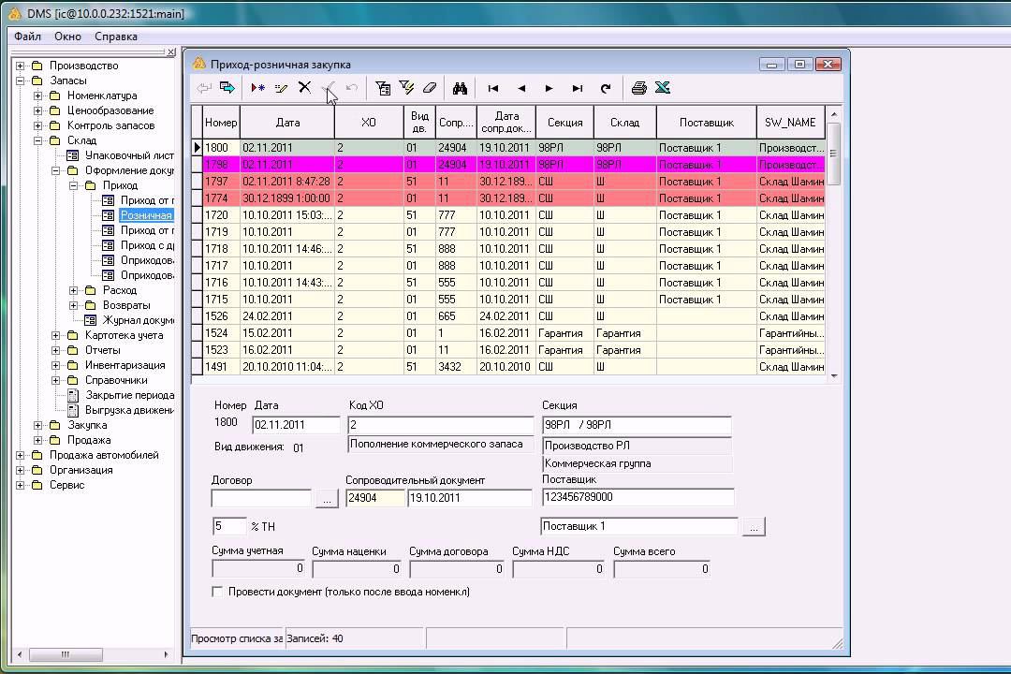Image resolution: width=1011 pixels, height=674 pixels.
Task: Check Провести документ checkbox
Action: point(217,592)
